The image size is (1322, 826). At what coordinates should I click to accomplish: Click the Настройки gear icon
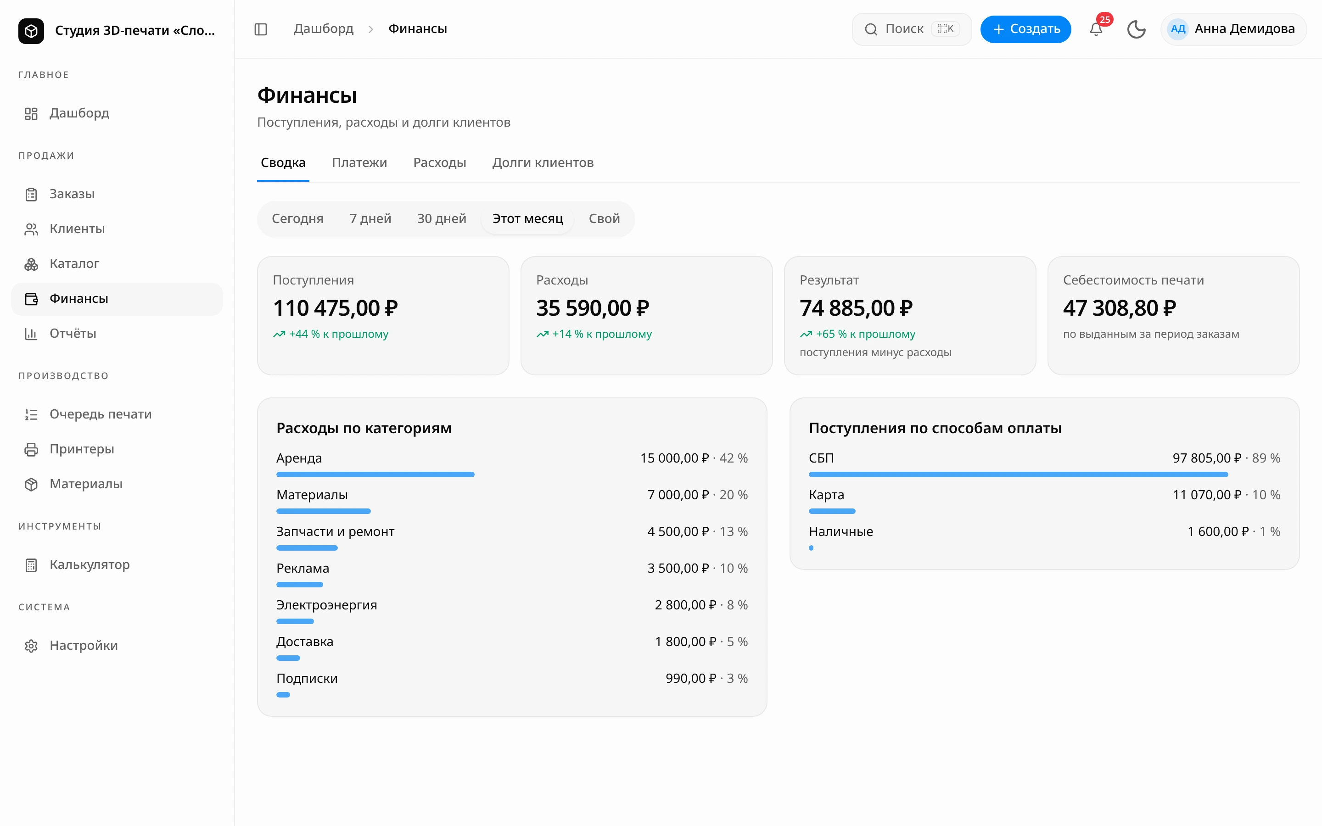click(31, 646)
